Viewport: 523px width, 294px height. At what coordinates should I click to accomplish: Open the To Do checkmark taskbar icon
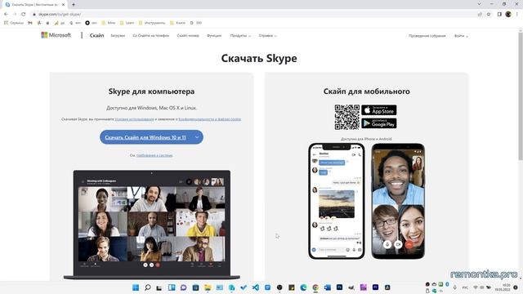click(x=244, y=287)
